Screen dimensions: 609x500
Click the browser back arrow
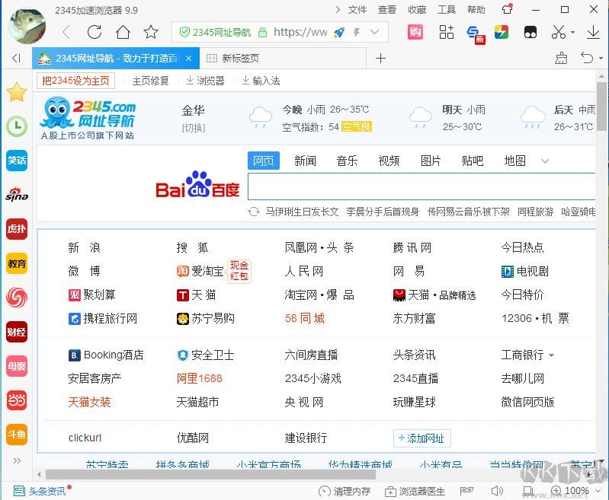tap(66, 32)
